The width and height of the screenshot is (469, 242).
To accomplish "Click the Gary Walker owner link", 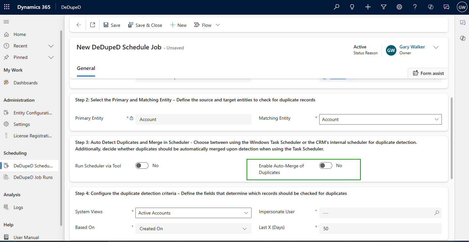I will click(x=412, y=47).
